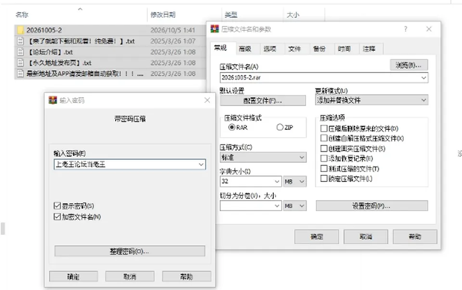The height and width of the screenshot is (290, 462).
Task: Tick the 测试压缩的文件(T) checkbox
Action: (324, 169)
